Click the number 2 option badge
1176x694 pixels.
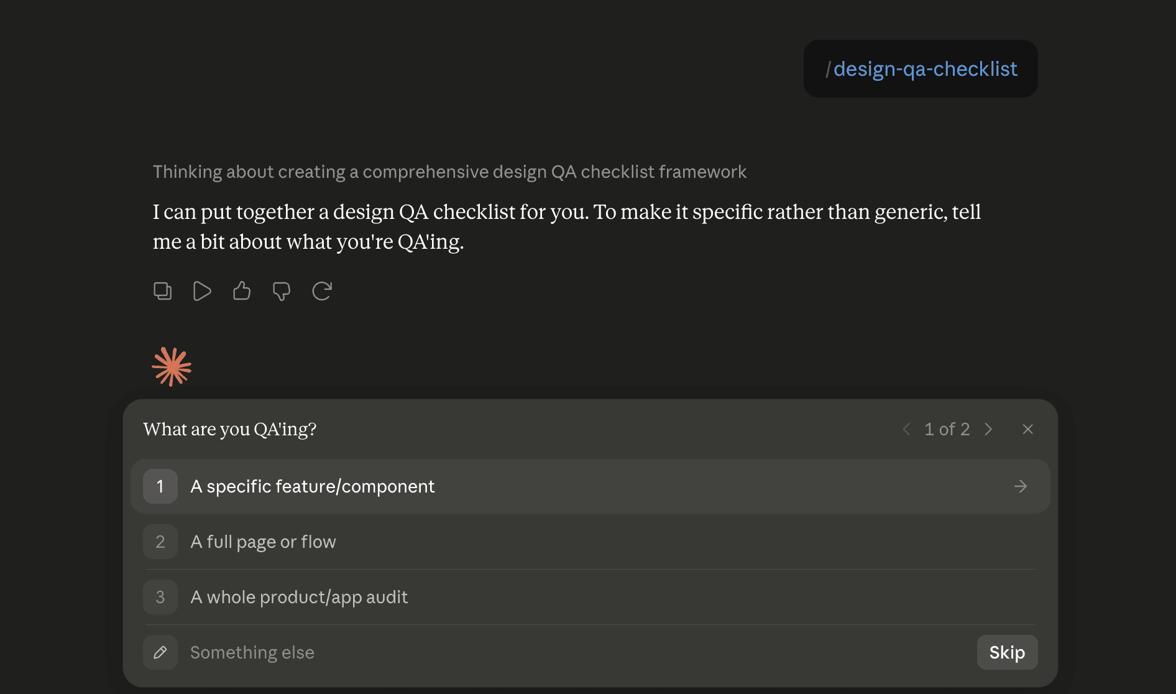coord(160,542)
